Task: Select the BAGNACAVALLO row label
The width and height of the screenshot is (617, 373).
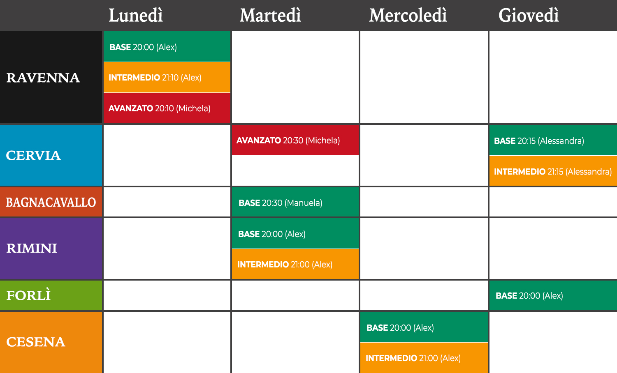Action: pos(51,202)
